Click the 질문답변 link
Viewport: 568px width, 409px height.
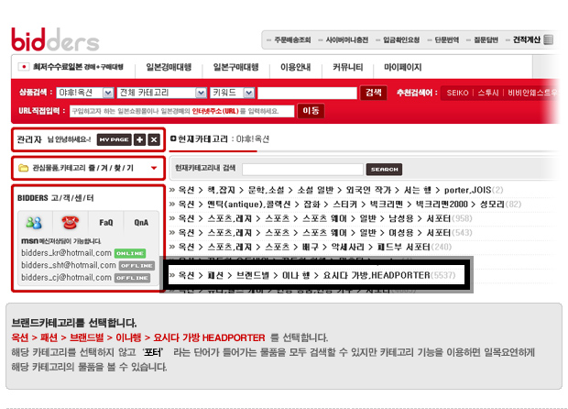[x=486, y=39]
